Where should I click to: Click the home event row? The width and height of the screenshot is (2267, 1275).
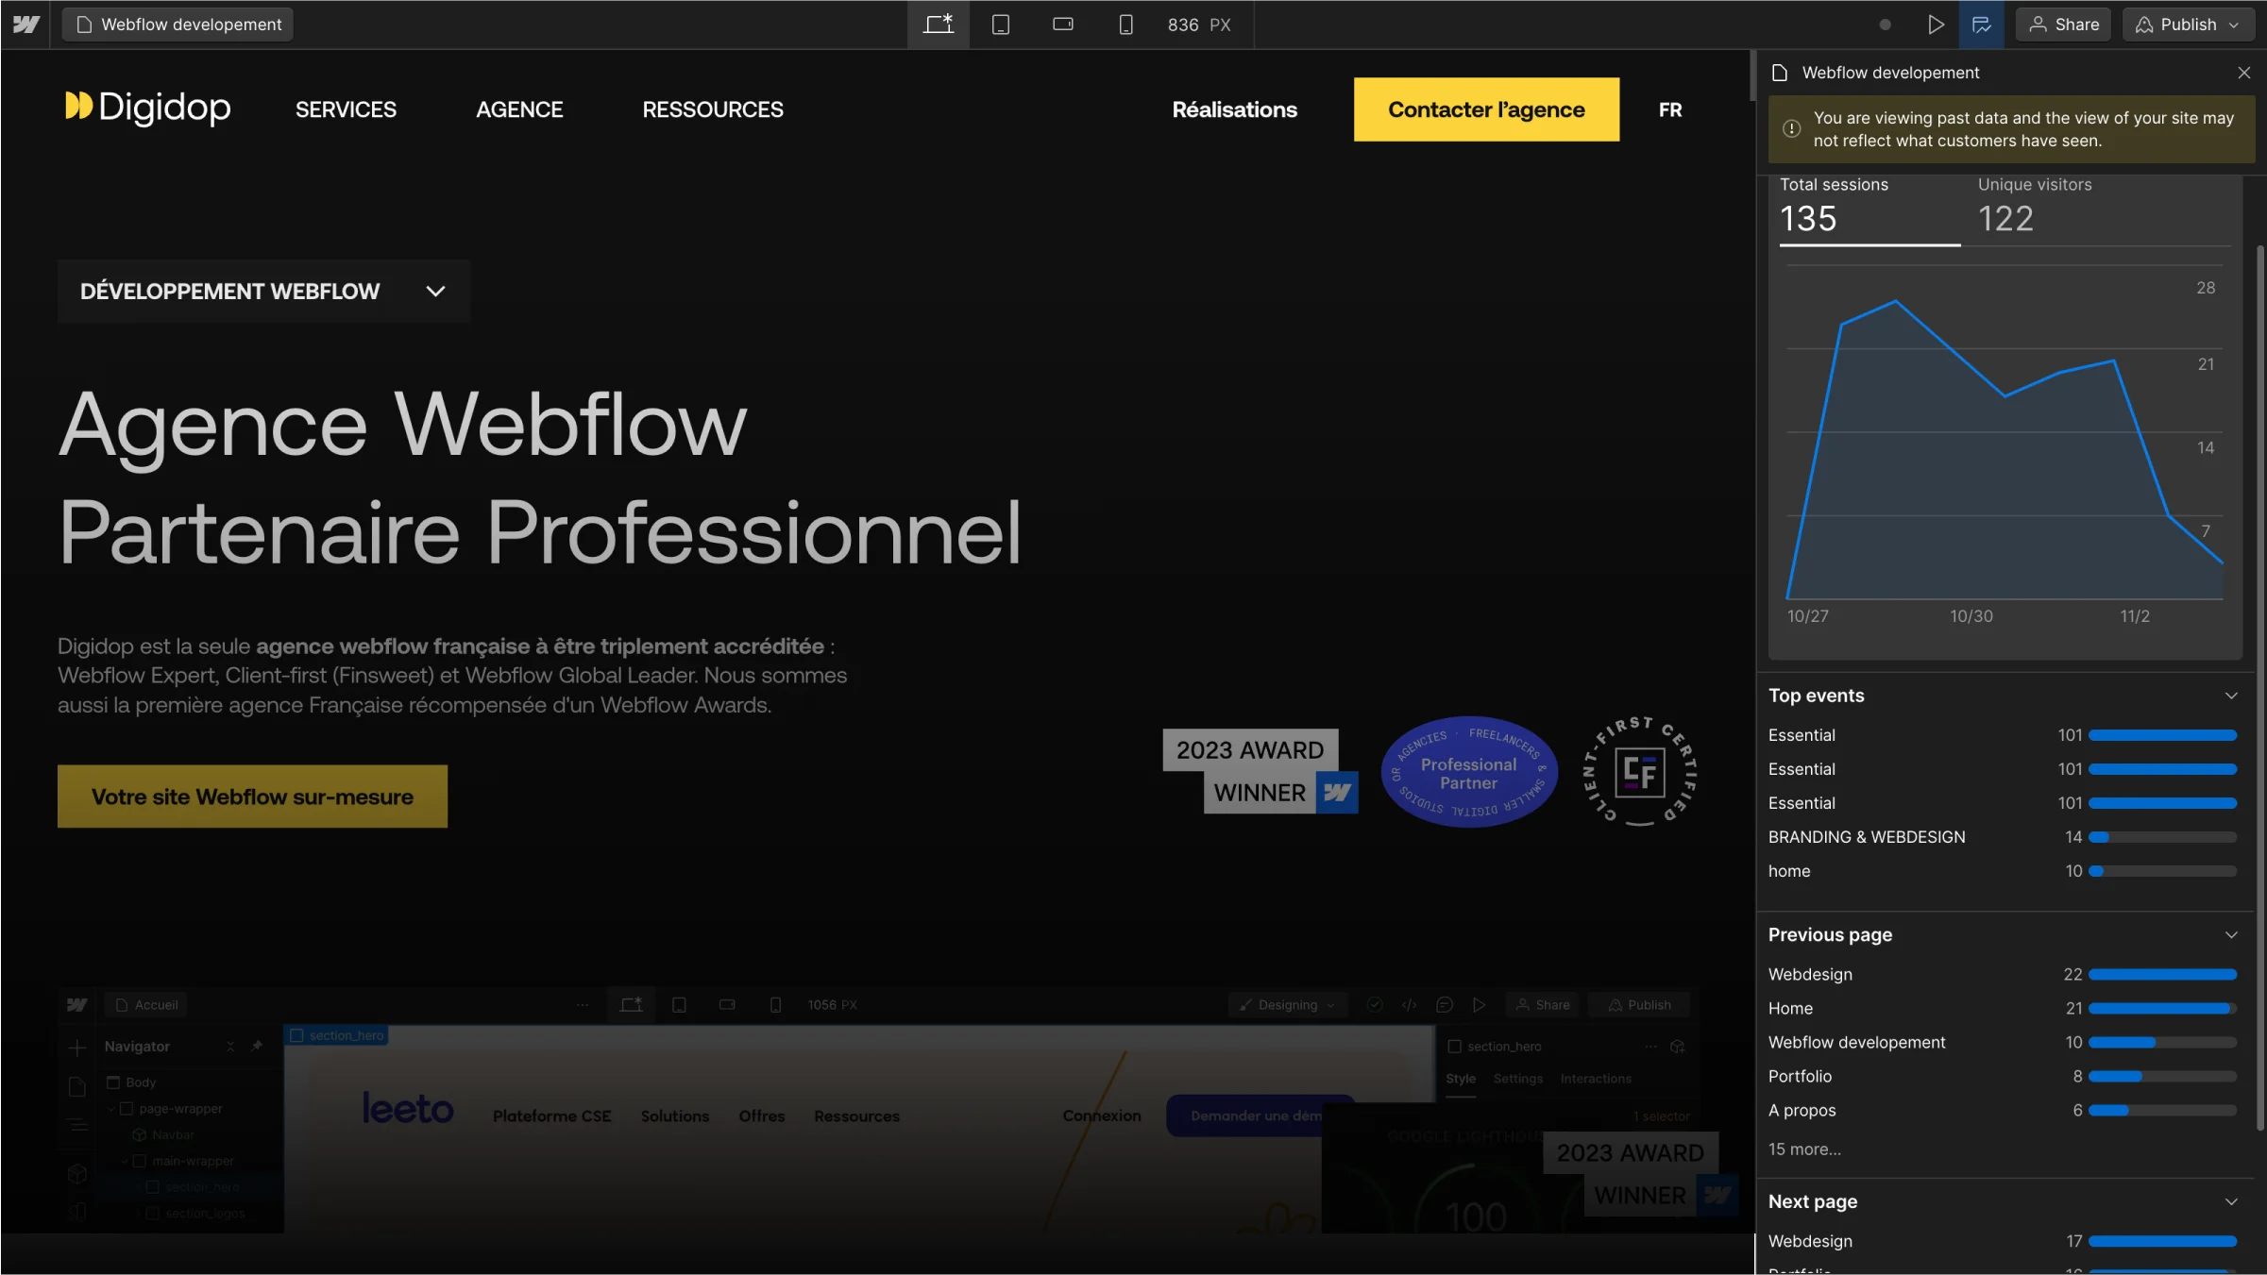(2003, 871)
